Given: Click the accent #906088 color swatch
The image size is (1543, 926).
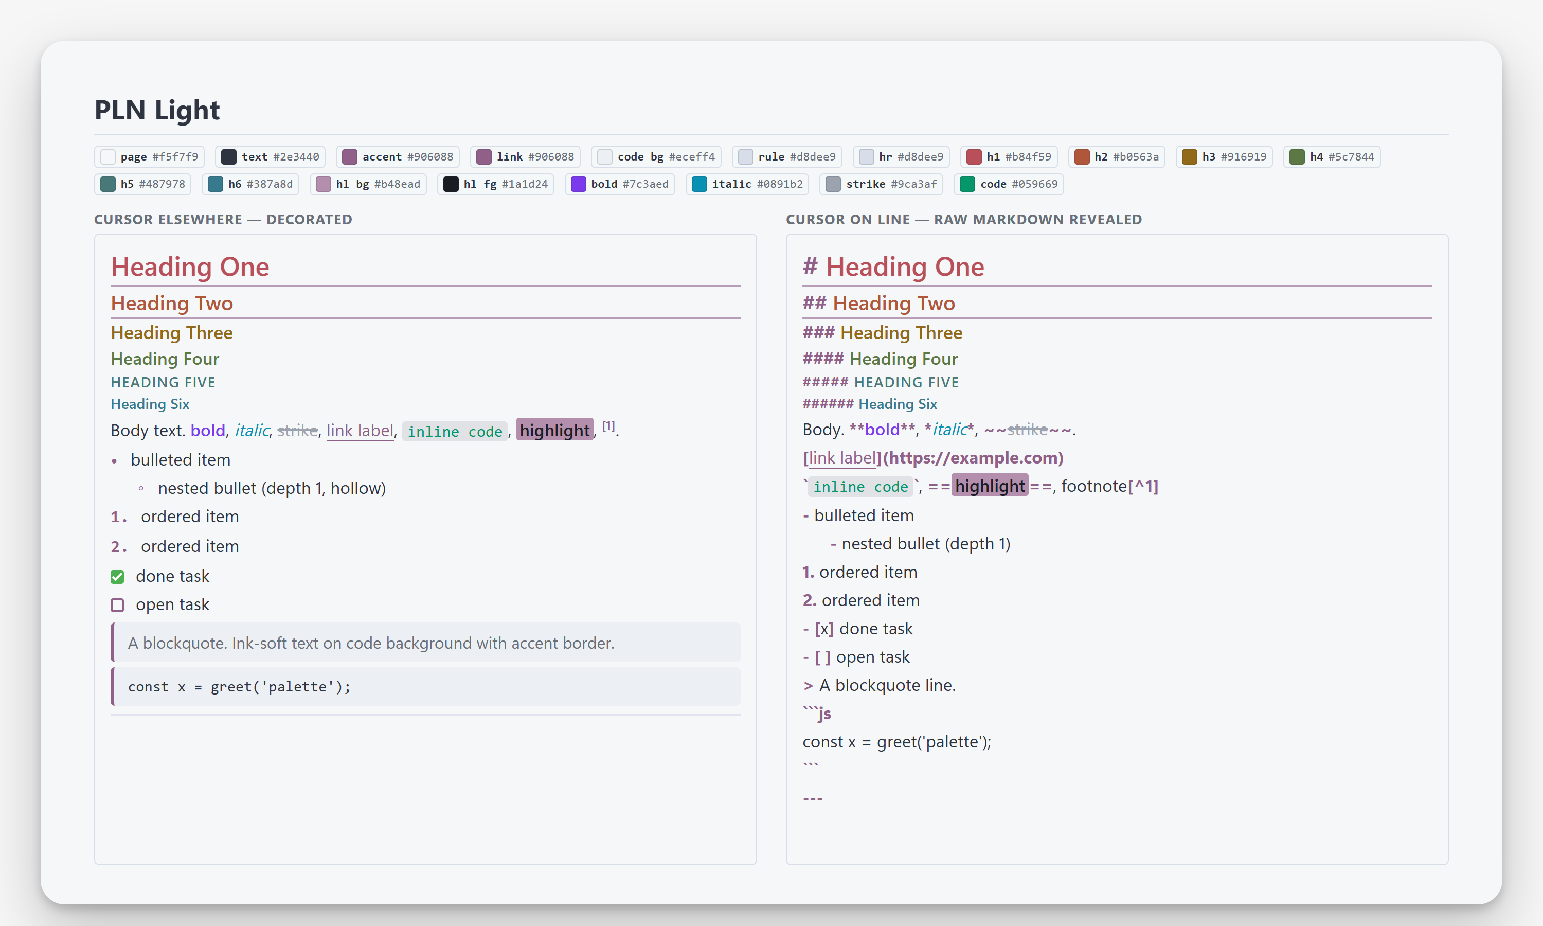Looking at the screenshot, I should pyautogui.click(x=397, y=156).
